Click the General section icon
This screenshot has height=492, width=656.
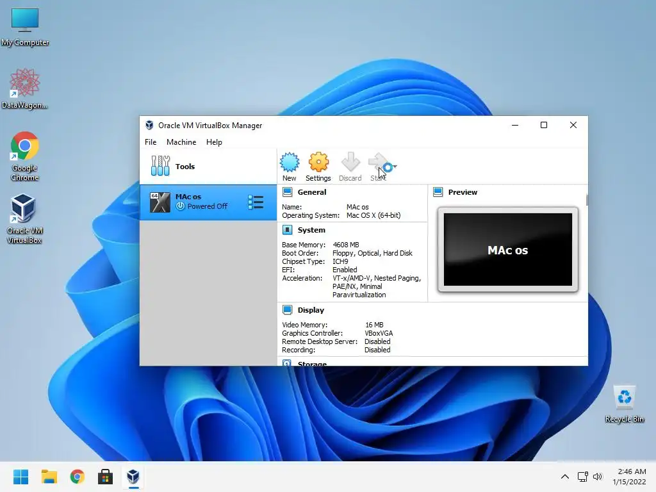(x=287, y=192)
